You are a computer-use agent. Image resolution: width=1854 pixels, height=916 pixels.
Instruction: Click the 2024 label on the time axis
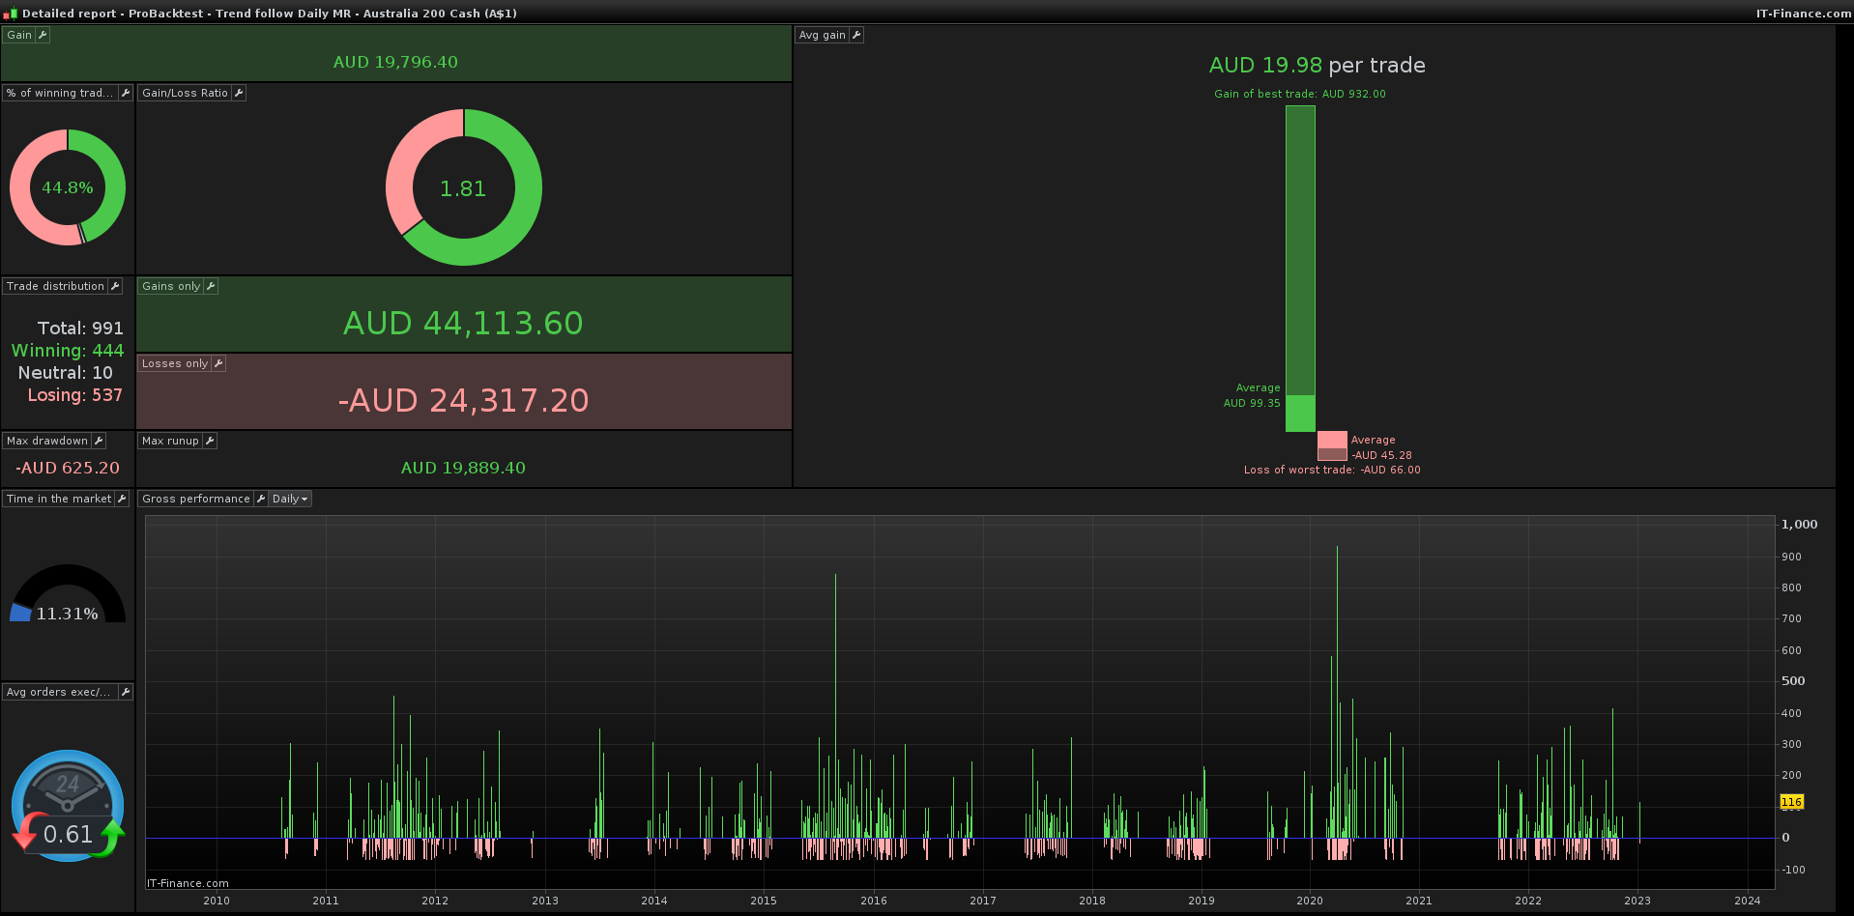click(x=1748, y=901)
